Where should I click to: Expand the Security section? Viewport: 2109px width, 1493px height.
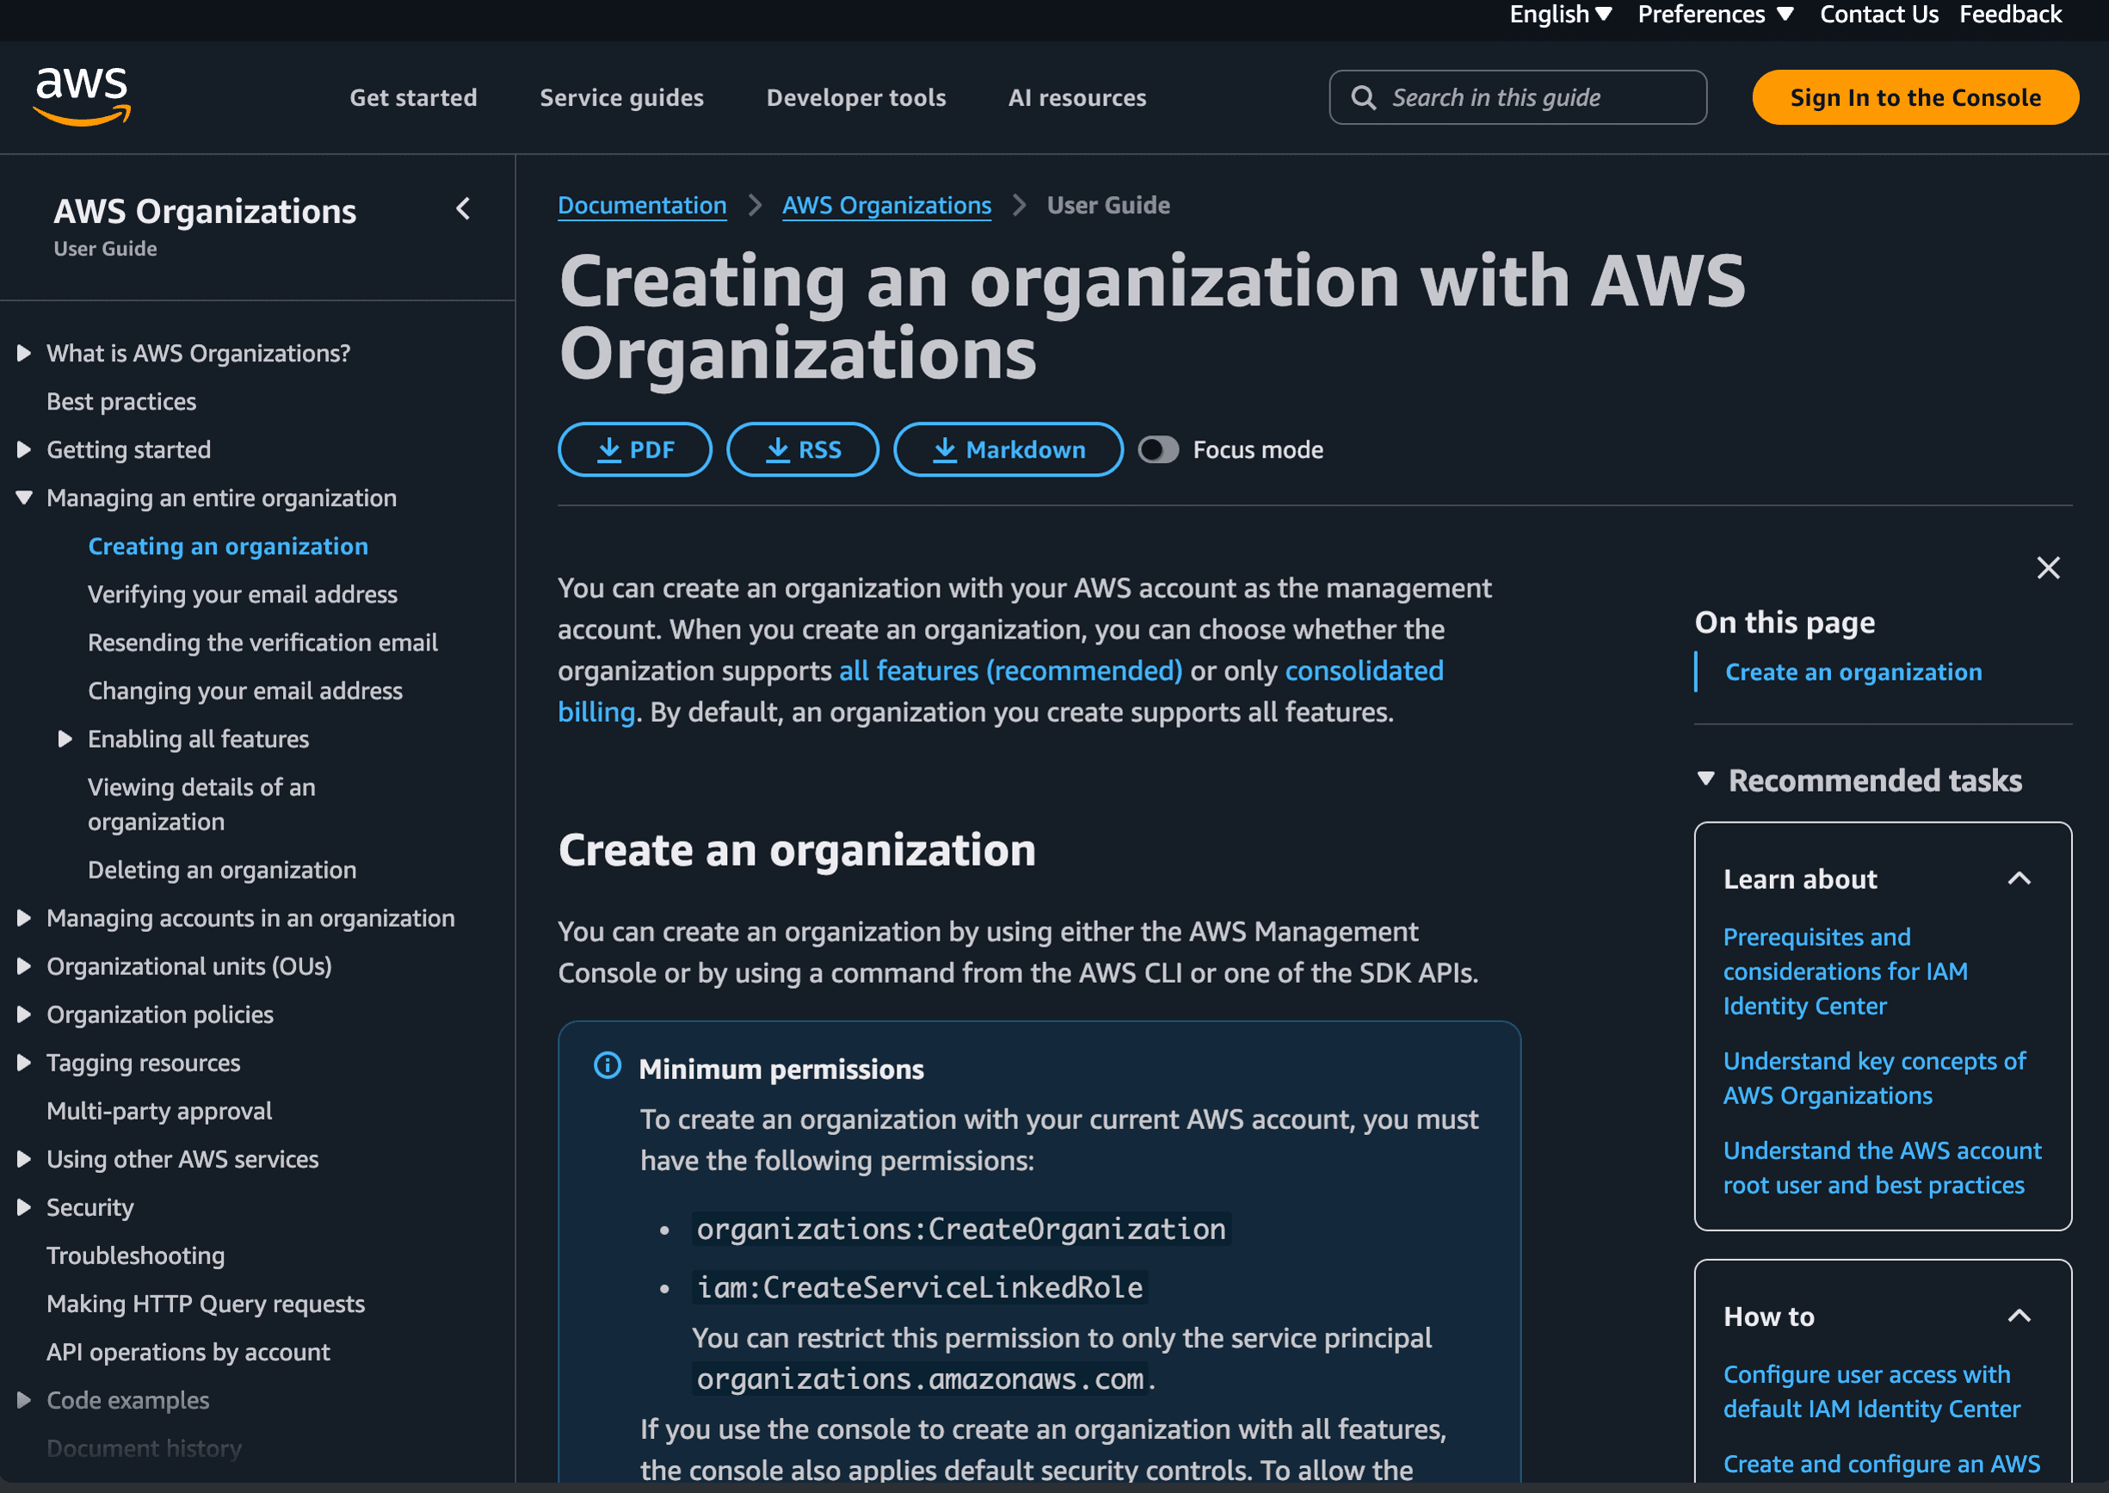click(24, 1207)
